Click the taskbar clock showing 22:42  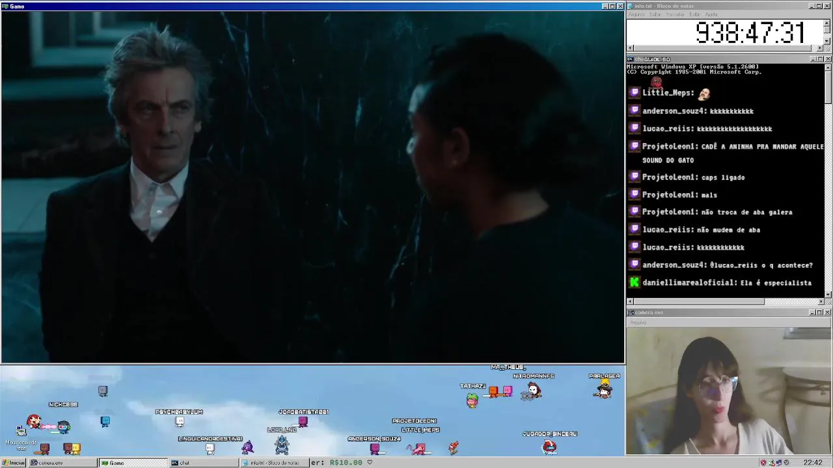[x=813, y=463]
